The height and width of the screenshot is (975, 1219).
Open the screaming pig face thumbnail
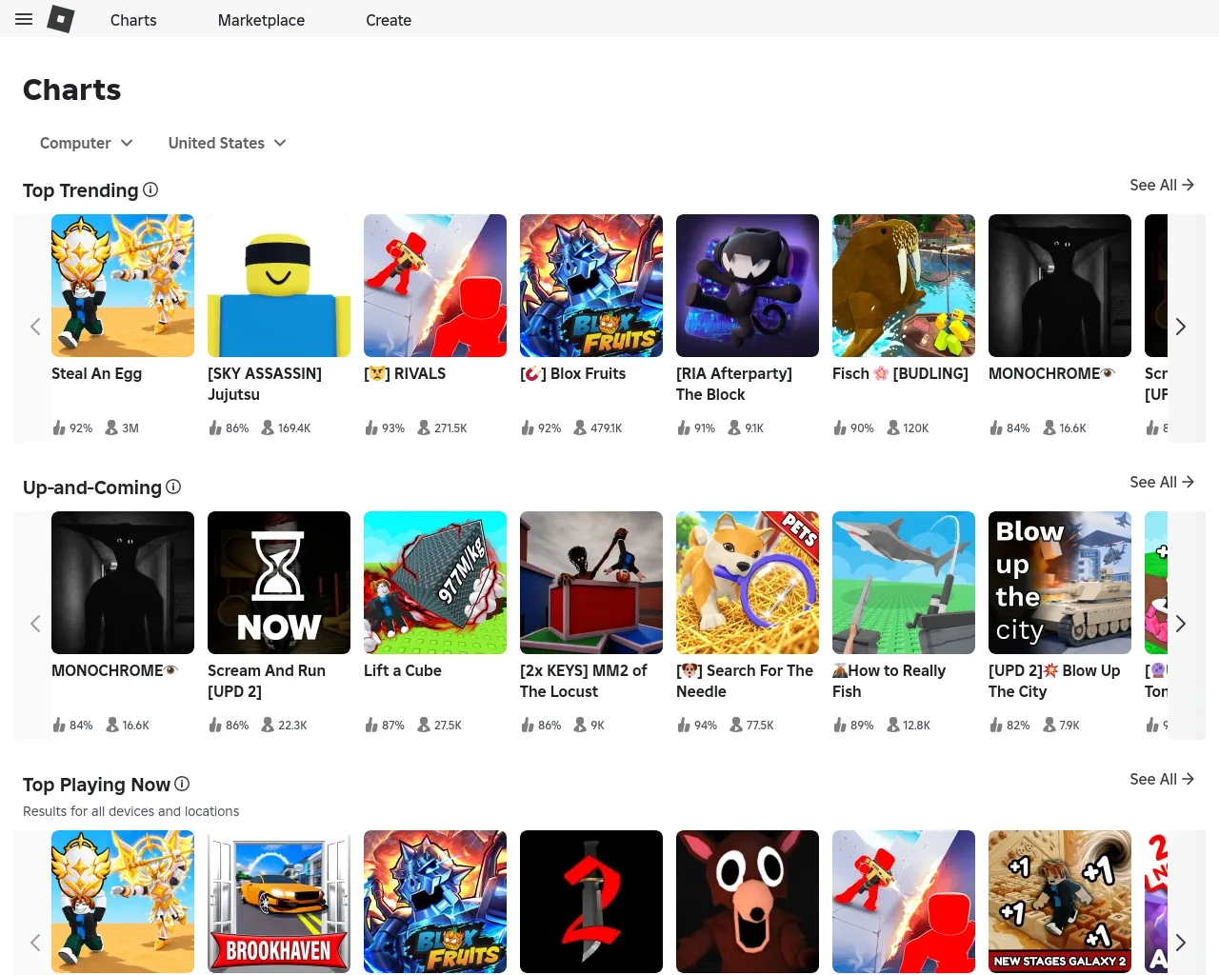[x=748, y=902]
